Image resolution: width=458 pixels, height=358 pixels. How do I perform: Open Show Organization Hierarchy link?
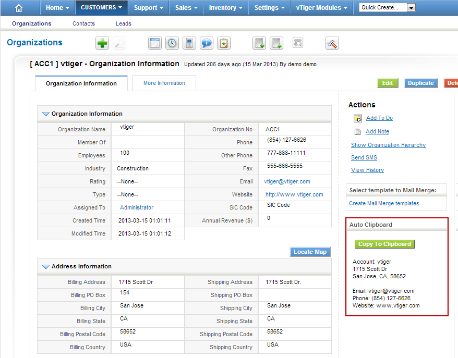click(x=388, y=145)
